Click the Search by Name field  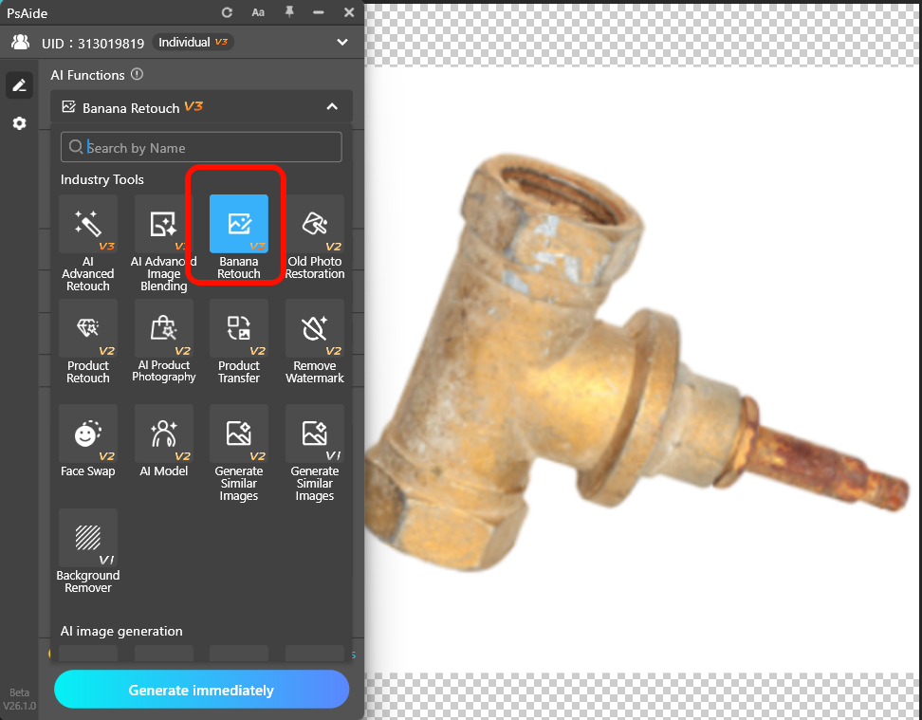(201, 147)
